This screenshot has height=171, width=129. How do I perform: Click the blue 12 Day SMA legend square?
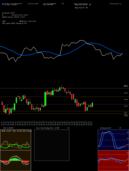[3, 4]
